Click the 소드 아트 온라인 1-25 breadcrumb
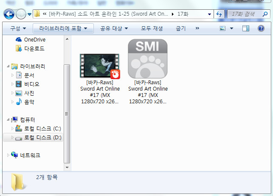273x196 pixels. [x=108, y=14]
